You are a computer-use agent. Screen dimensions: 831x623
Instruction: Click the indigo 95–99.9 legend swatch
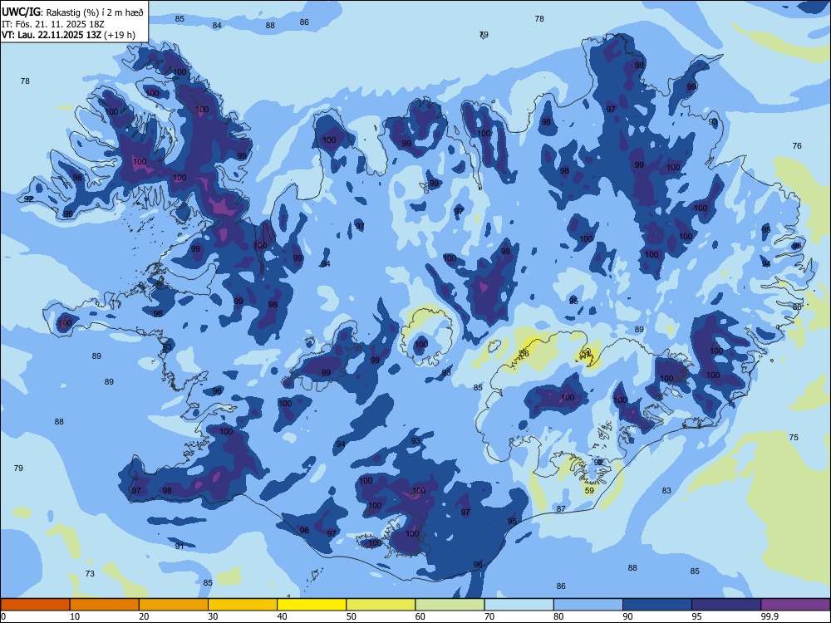point(726,605)
